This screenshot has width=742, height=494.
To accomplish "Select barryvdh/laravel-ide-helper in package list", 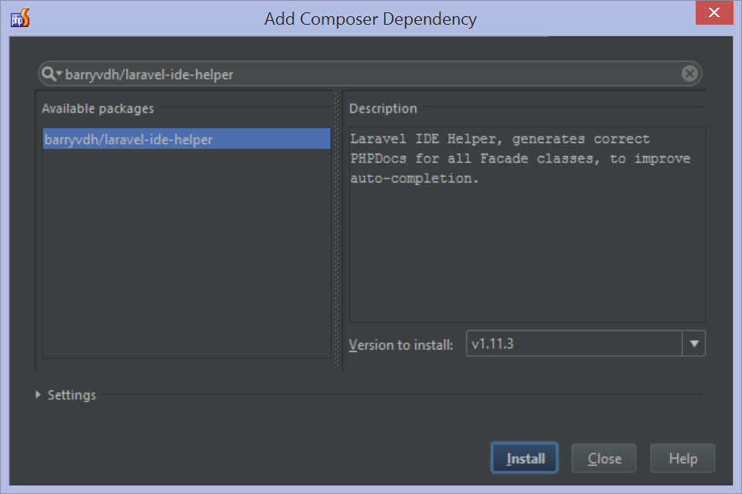I will (x=186, y=139).
